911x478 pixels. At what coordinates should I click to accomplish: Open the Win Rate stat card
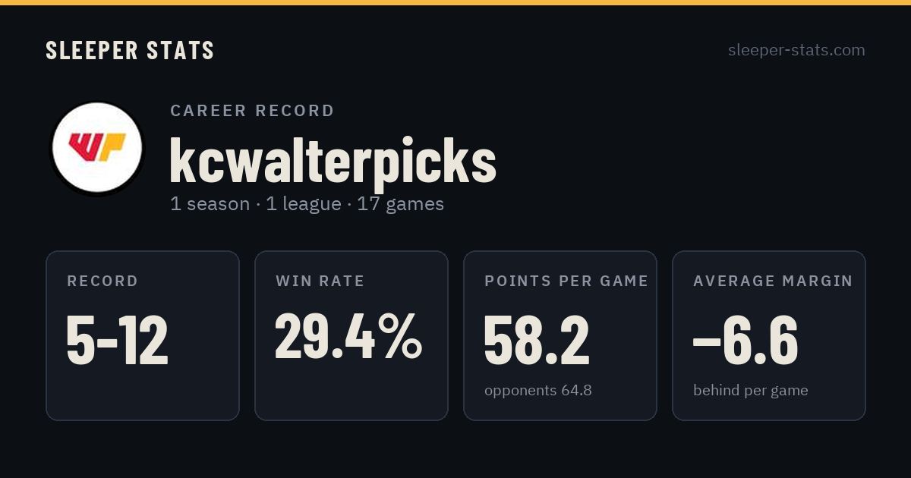351,335
